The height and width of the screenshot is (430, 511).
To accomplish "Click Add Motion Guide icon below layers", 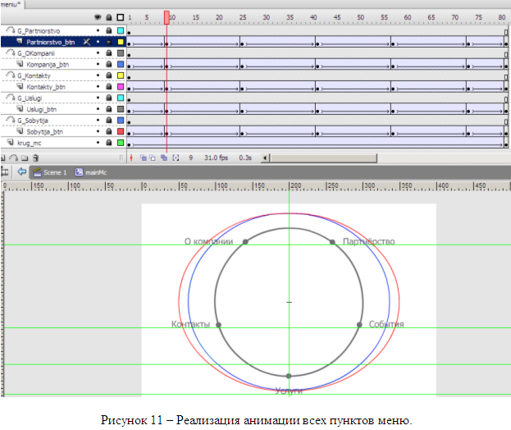I will point(14,158).
